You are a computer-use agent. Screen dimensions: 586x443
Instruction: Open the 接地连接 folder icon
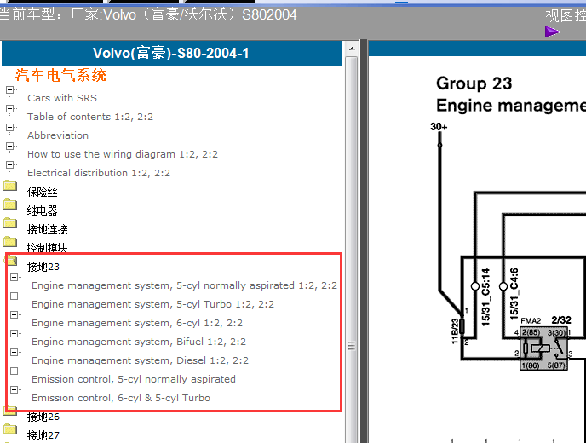[x=10, y=223]
